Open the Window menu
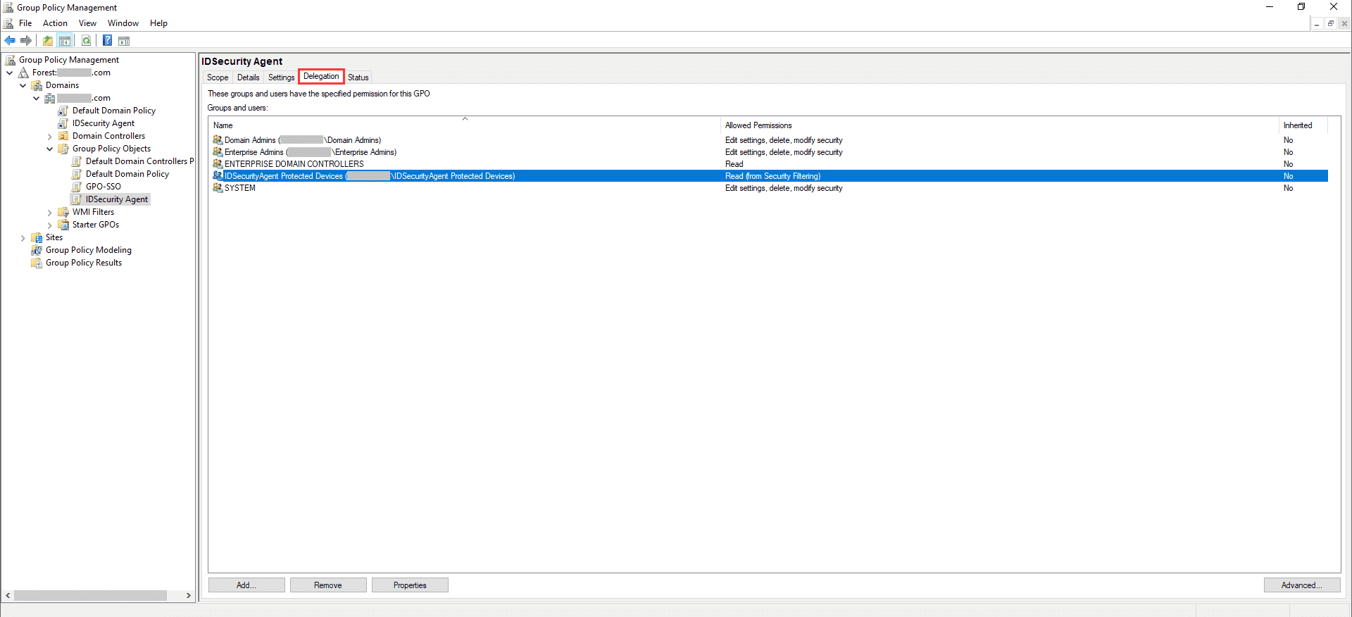The image size is (1352, 617). coord(123,23)
